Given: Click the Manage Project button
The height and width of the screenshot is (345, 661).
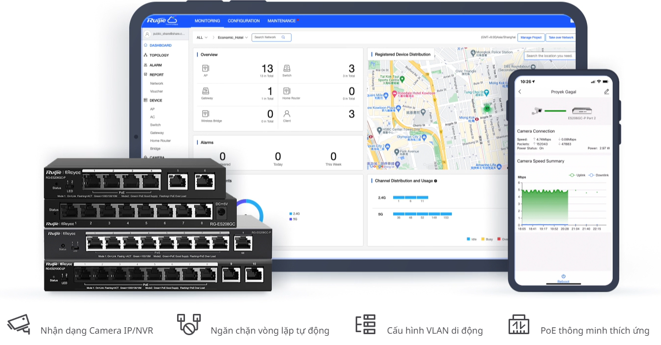Looking at the screenshot, I should (x=531, y=38).
